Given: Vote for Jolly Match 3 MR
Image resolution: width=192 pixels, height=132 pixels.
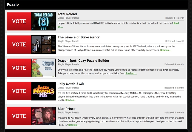Looking at the screenshot, I should click(19, 91).
